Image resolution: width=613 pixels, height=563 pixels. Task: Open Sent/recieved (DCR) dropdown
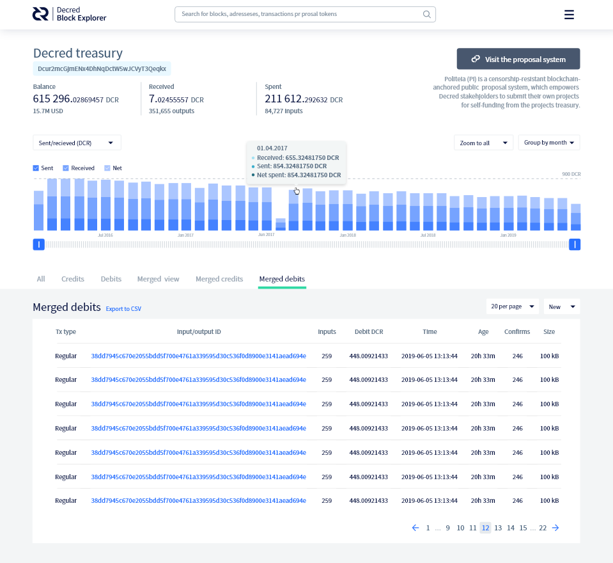pos(77,143)
